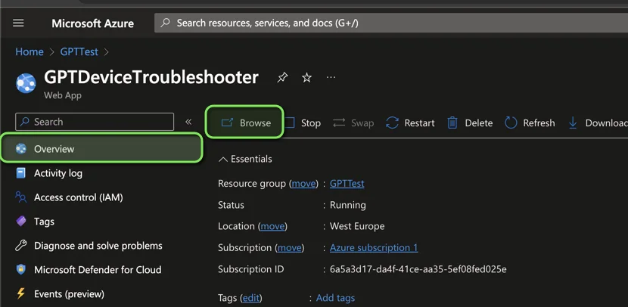Restart the web app

pyautogui.click(x=410, y=123)
